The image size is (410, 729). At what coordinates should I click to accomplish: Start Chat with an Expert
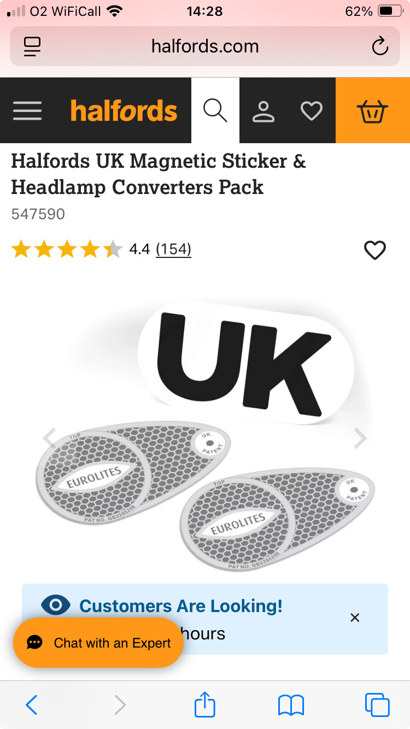tap(98, 643)
